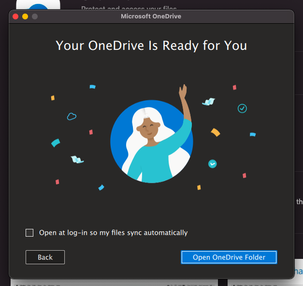Click the large teal confetti left of the avatar
This screenshot has width=303, height=286.
click(56, 143)
